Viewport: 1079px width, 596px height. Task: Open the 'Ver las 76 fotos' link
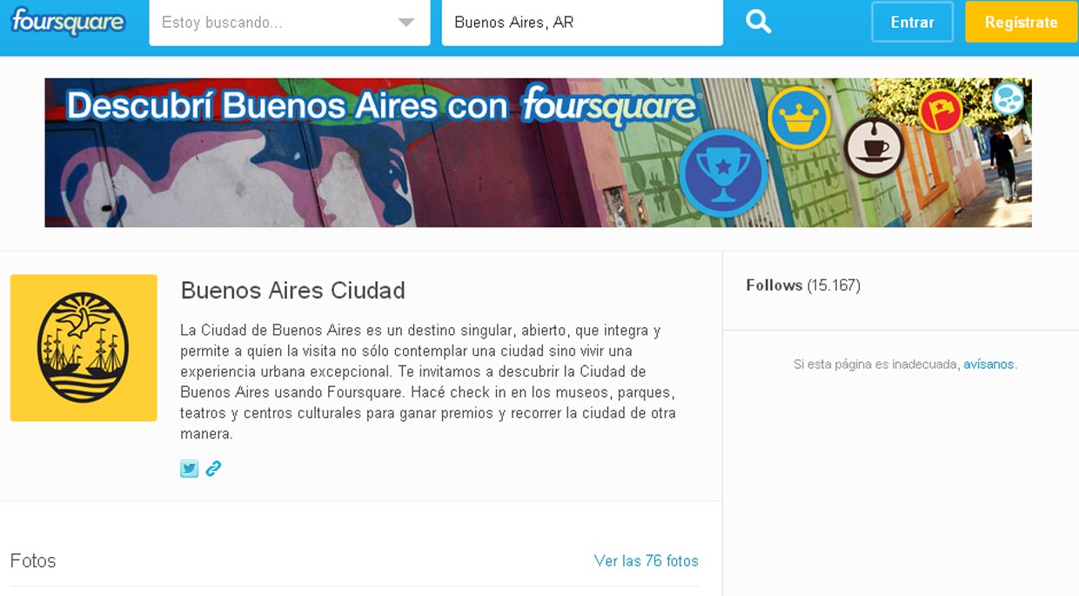tap(646, 561)
